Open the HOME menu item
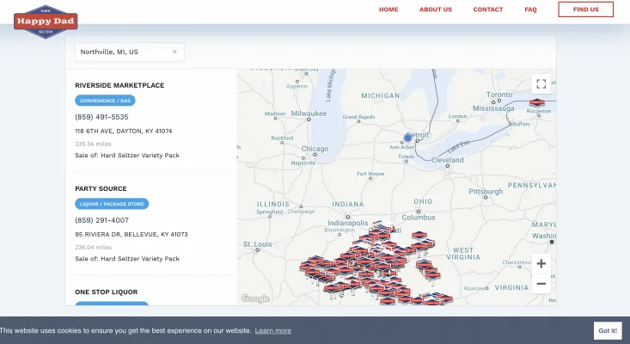The height and width of the screenshot is (344, 630). (388, 9)
